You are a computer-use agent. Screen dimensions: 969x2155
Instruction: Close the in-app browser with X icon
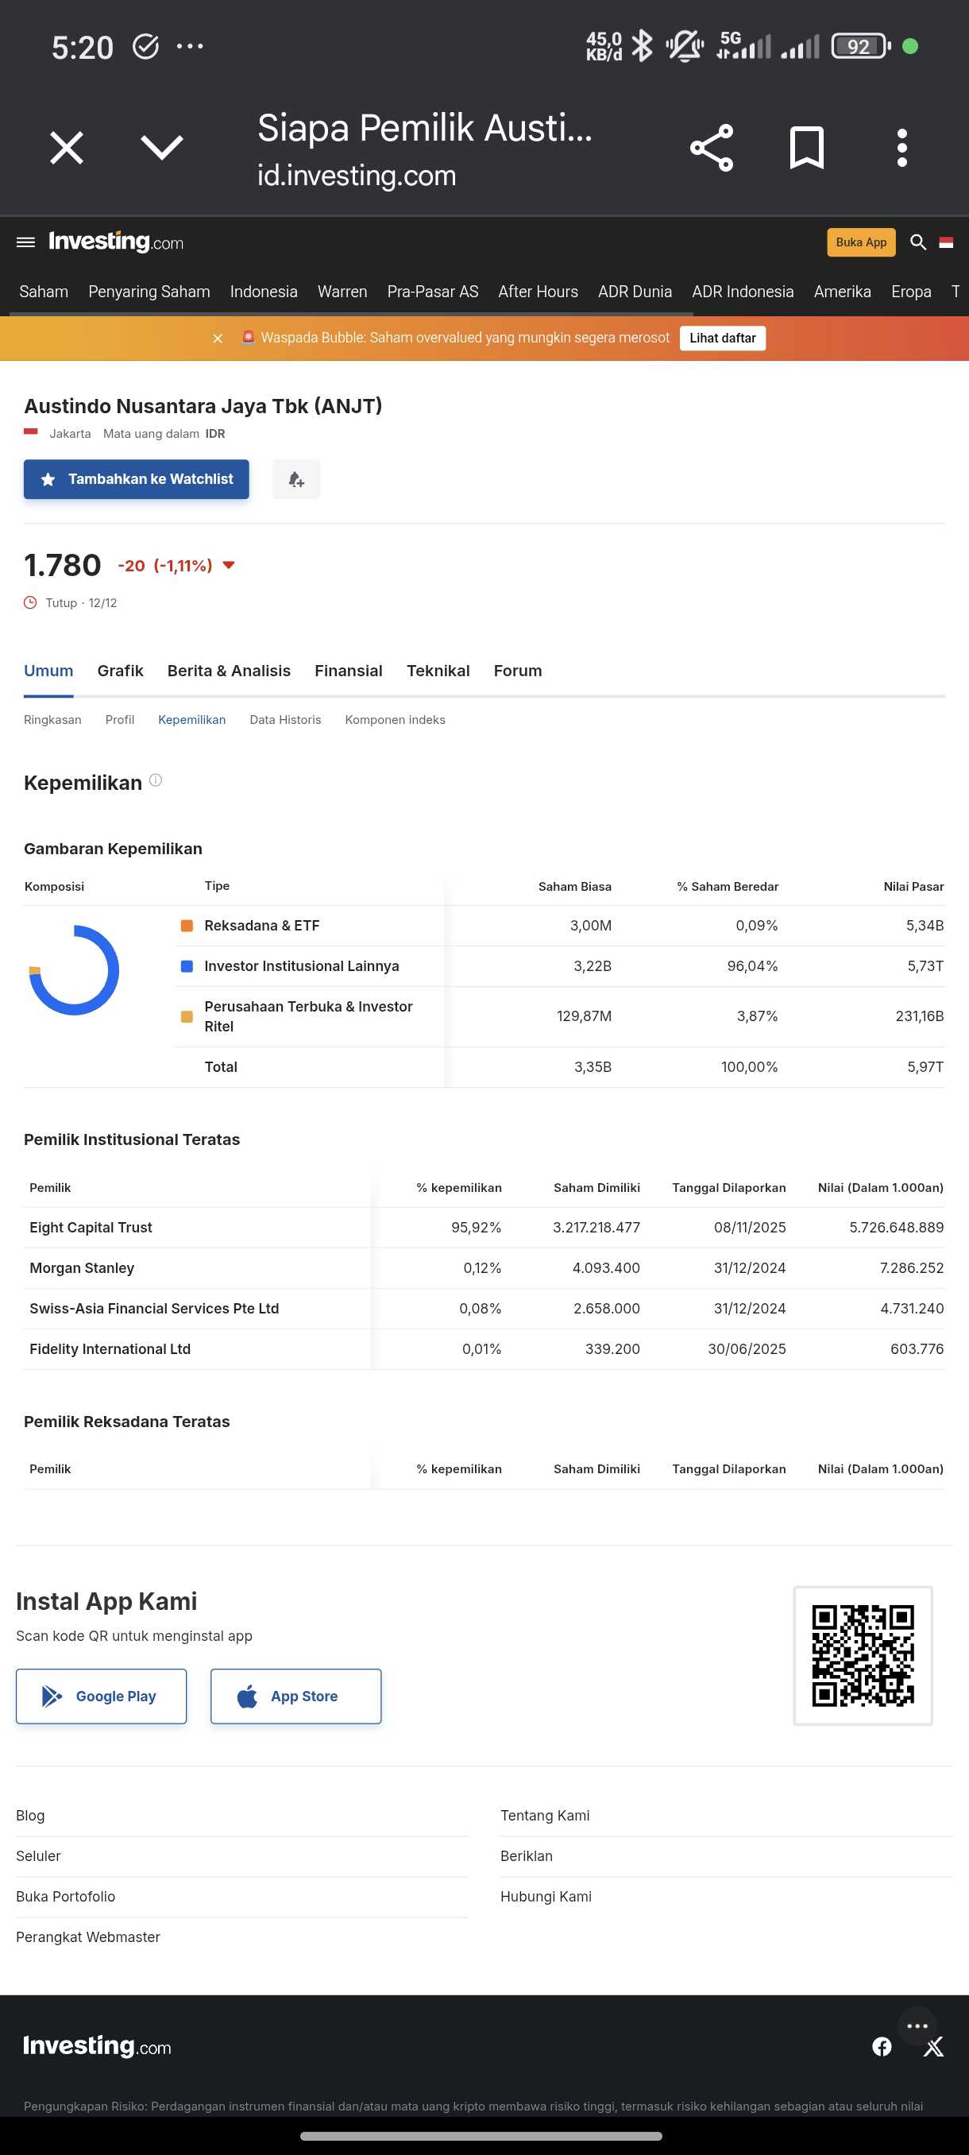pyautogui.click(x=67, y=148)
